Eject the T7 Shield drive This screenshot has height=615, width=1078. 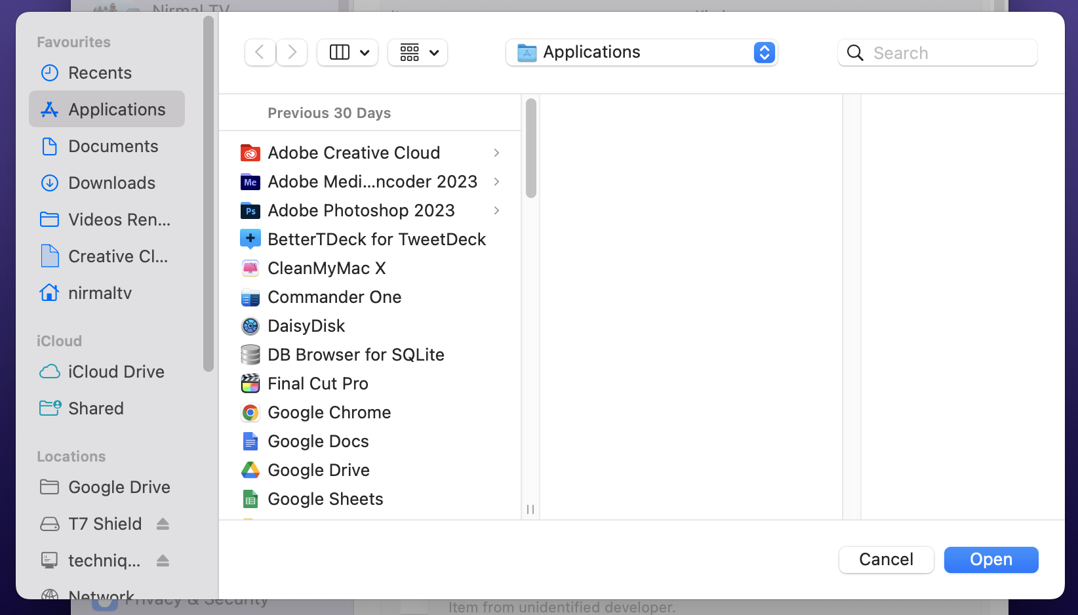click(163, 524)
